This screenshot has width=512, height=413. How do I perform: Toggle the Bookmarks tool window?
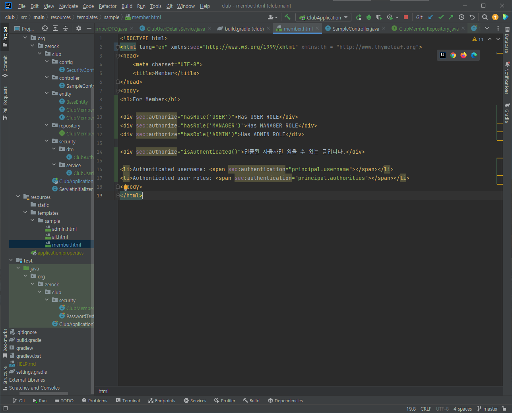point(5,343)
